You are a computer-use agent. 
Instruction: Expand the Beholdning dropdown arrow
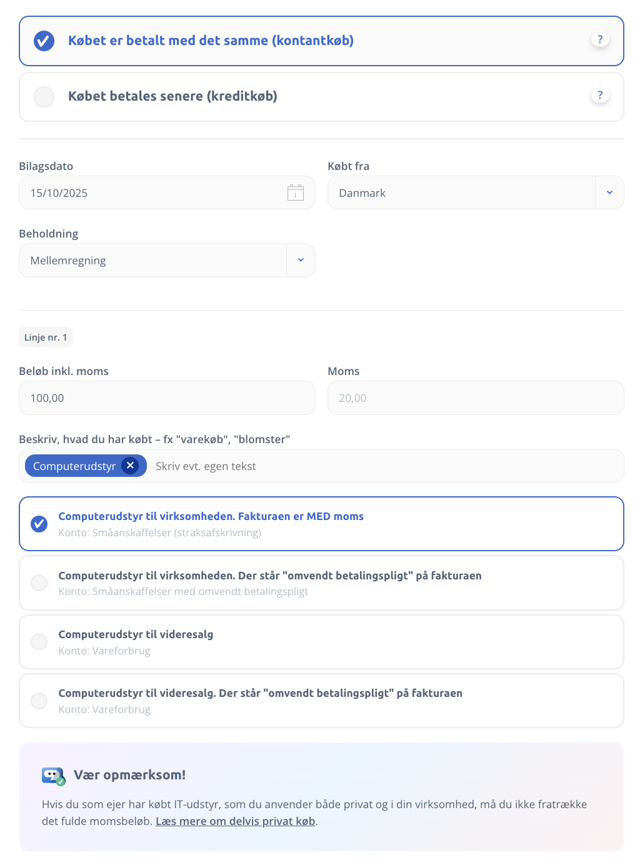tap(301, 260)
